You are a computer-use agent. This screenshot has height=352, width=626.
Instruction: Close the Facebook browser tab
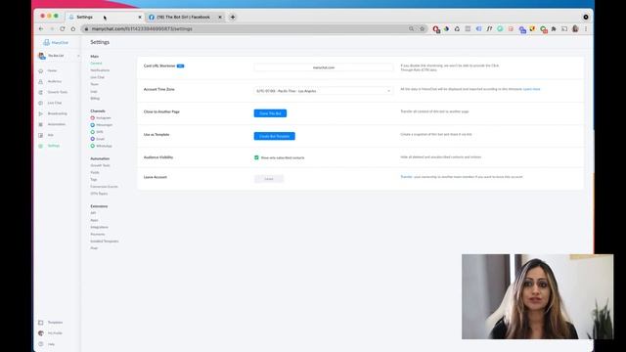220,18
